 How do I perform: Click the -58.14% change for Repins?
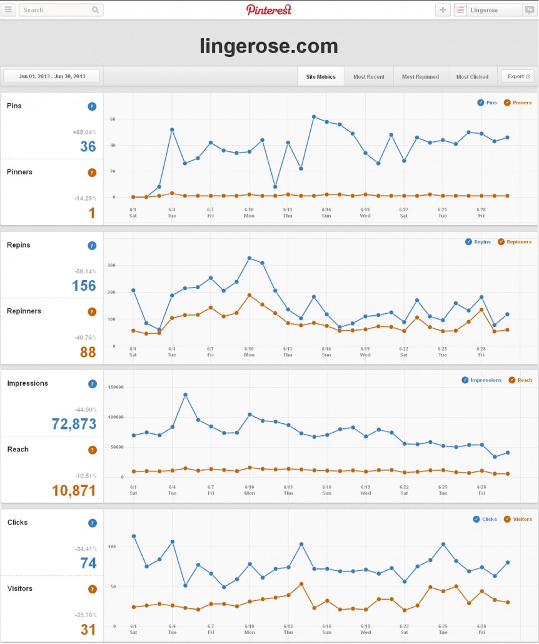point(86,271)
